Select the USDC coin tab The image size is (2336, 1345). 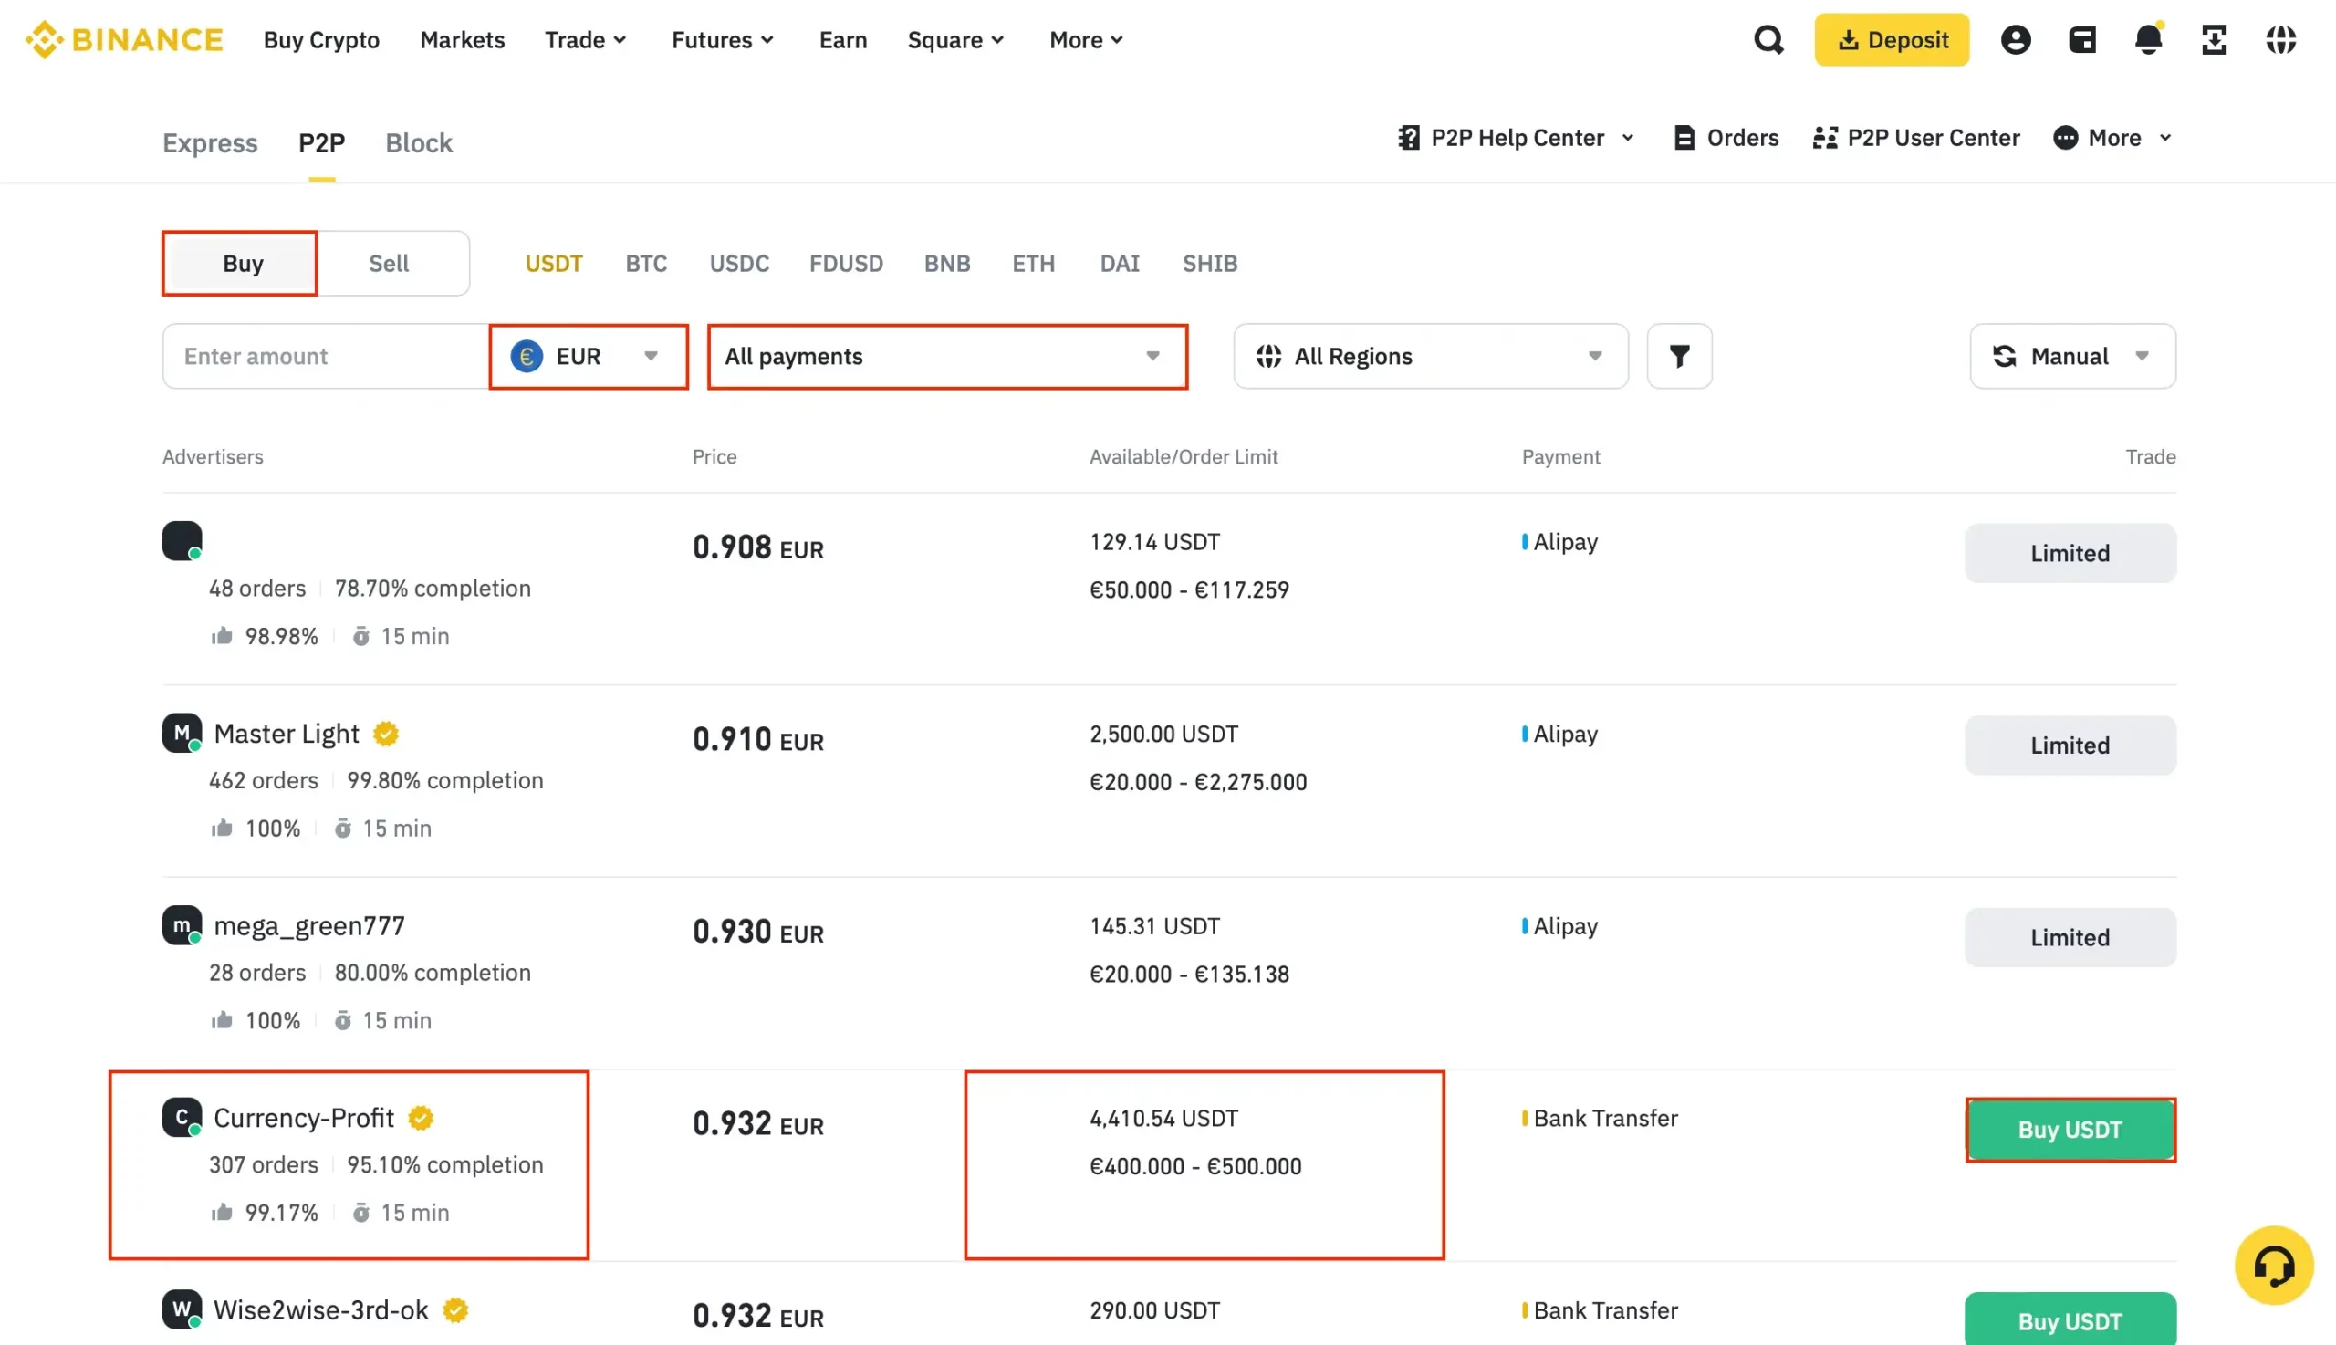[x=739, y=264]
